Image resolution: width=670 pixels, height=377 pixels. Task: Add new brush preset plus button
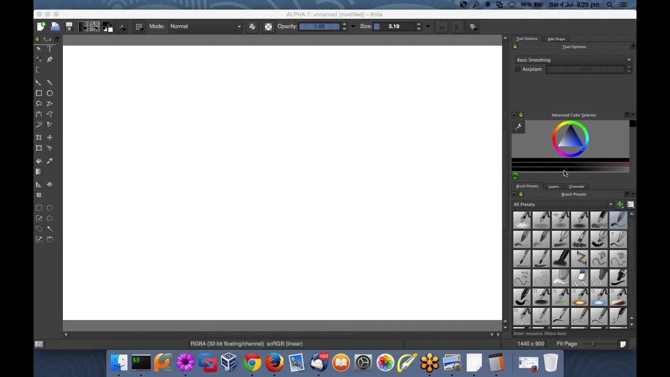click(620, 205)
